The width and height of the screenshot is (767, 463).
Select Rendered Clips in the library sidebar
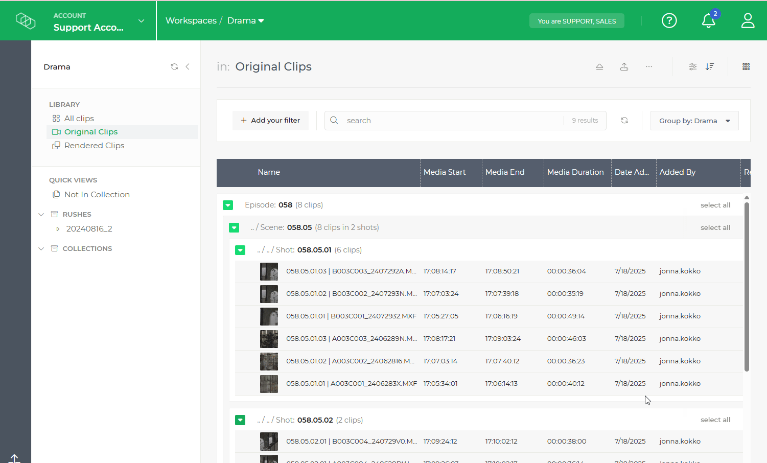94,145
